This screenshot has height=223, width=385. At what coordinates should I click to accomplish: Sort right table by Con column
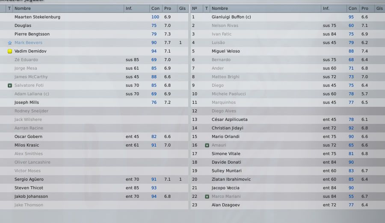click(x=352, y=9)
